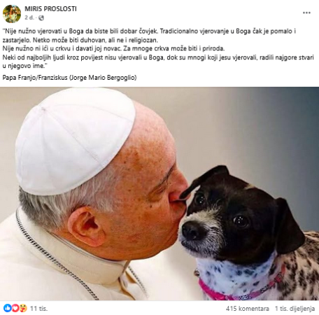Open the MIRIS PROSLOSTI profile picture
The image size is (319, 315).
tap(12, 14)
